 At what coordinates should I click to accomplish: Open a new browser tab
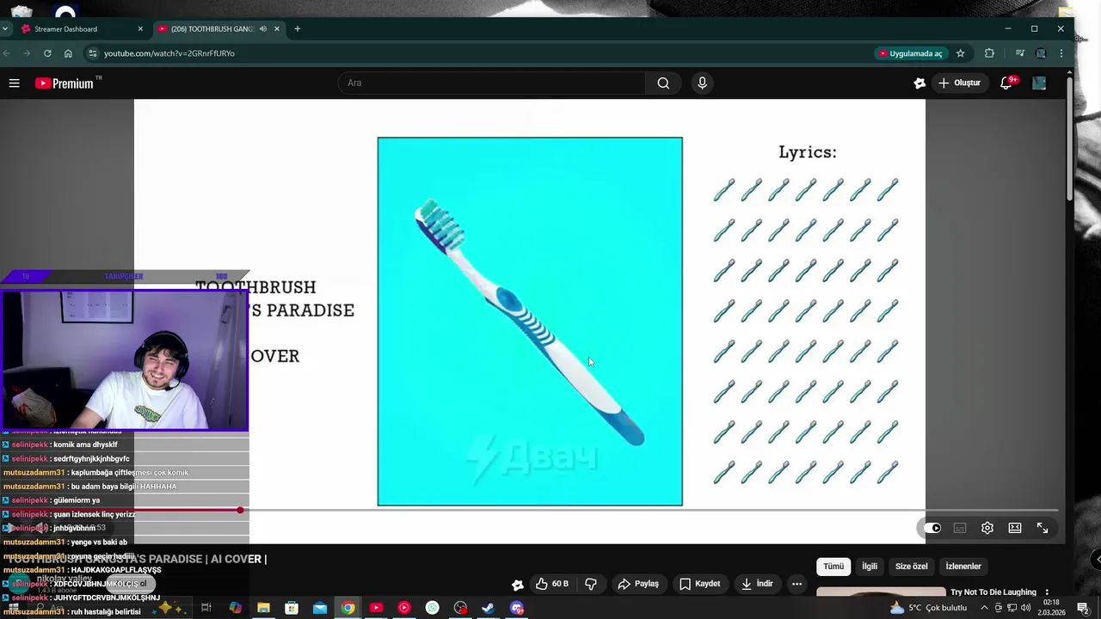[298, 28]
